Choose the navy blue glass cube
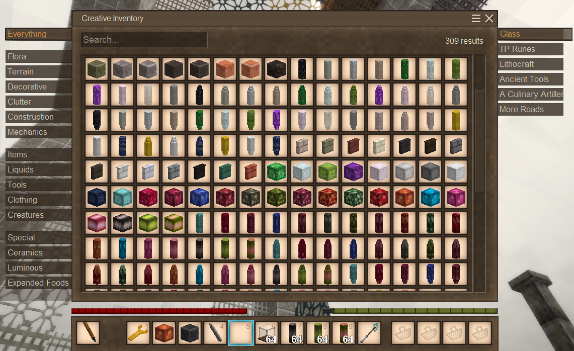The height and width of the screenshot is (351, 574). [x=97, y=197]
